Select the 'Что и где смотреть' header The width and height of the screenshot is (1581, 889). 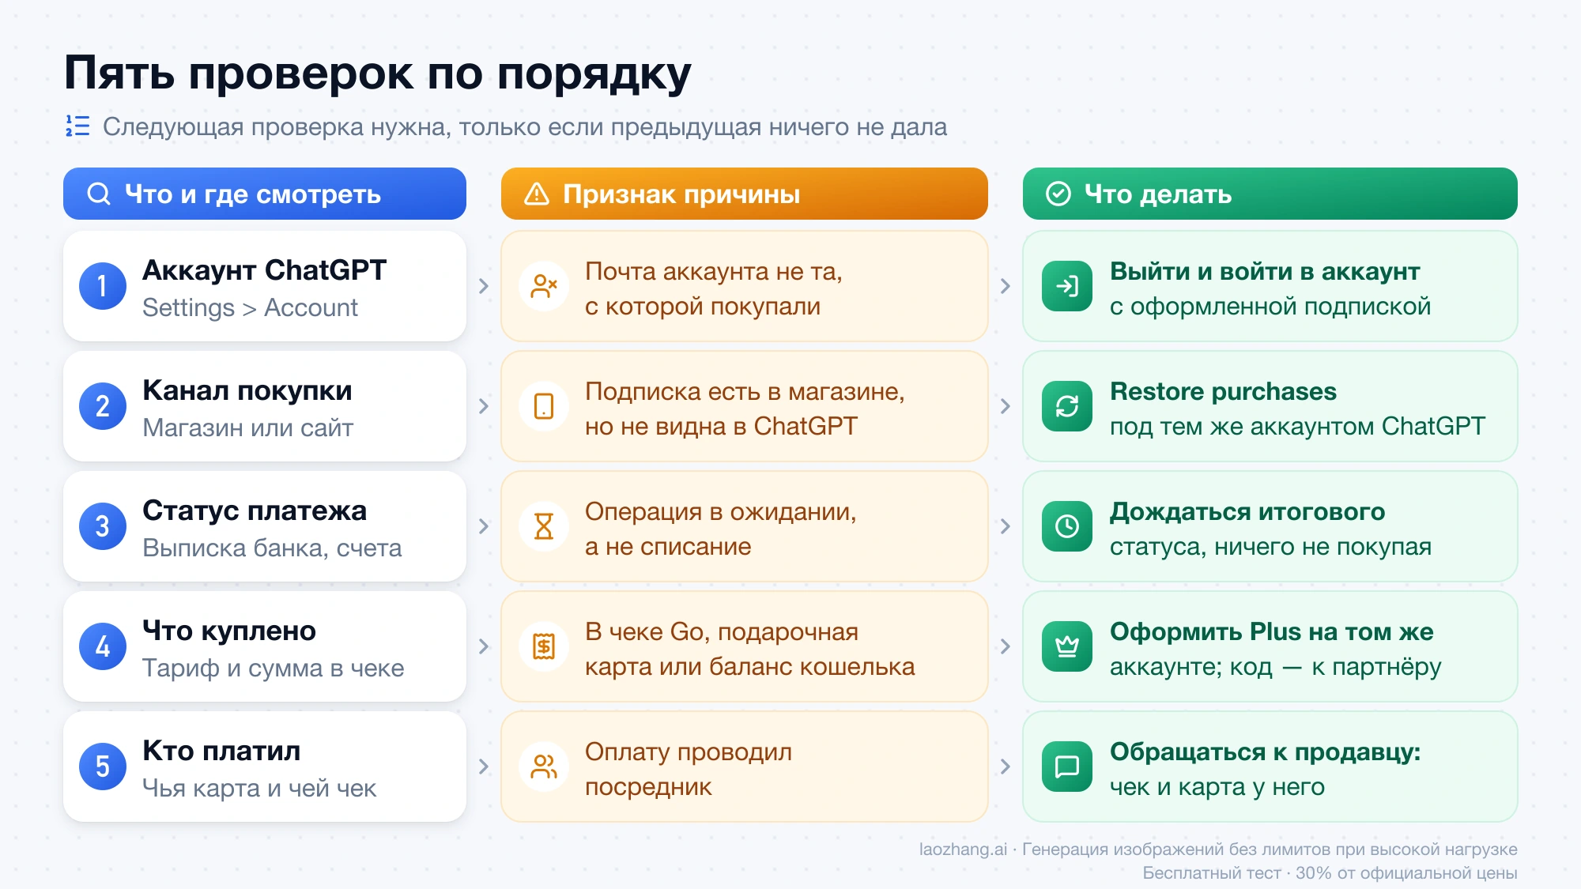coord(265,194)
